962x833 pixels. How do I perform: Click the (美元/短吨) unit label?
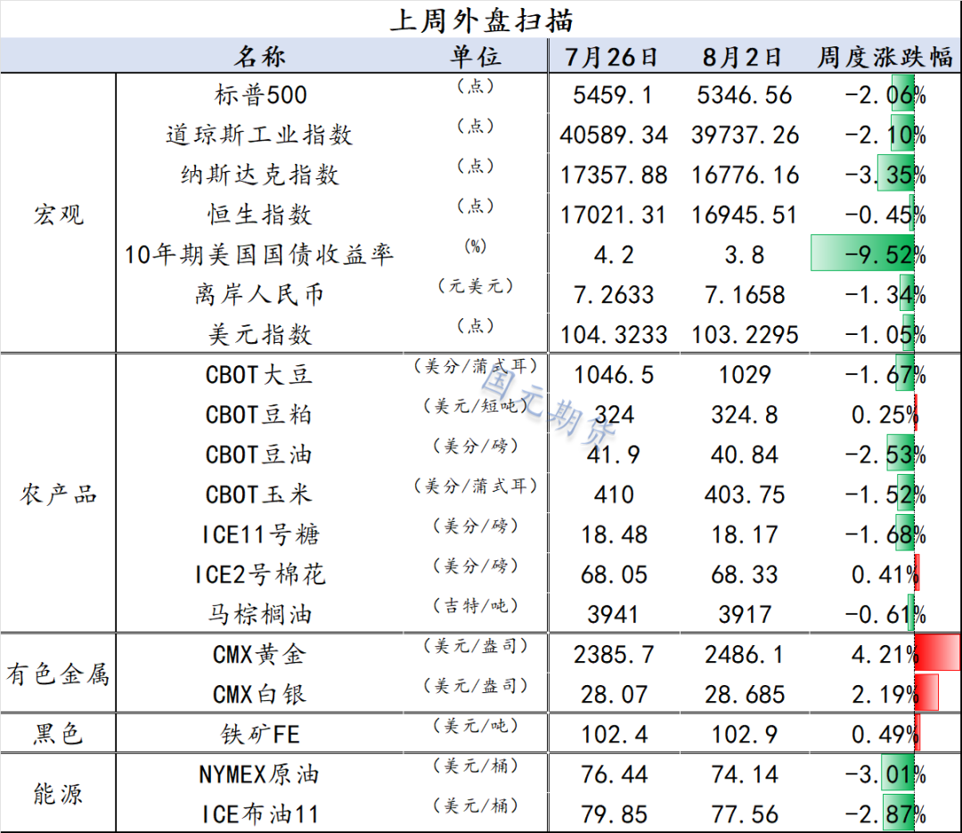476,405
